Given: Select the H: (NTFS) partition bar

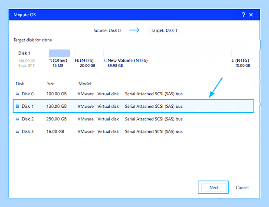Looking at the screenshot, I should (x=86, y=53).
